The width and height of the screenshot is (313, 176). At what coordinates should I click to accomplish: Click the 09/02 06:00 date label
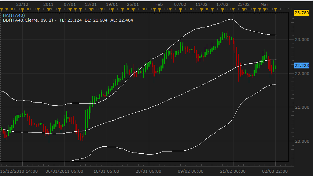click(191, 171)
